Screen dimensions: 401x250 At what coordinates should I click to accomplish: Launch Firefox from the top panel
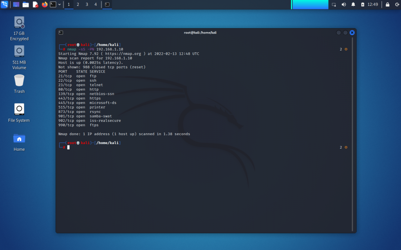pos(44,4)
